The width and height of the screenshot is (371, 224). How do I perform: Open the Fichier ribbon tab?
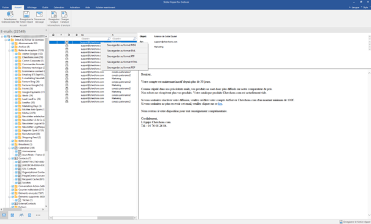click(6, 7)
